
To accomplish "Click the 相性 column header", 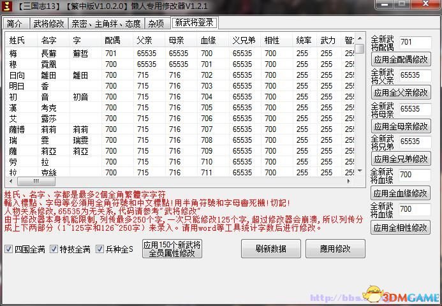I will pyautogui.click(x=276, y=40).
